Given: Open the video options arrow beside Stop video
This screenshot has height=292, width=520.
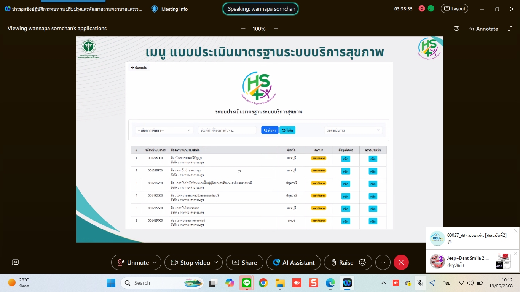Looking at the screenshot, I should tap(216, 262).
